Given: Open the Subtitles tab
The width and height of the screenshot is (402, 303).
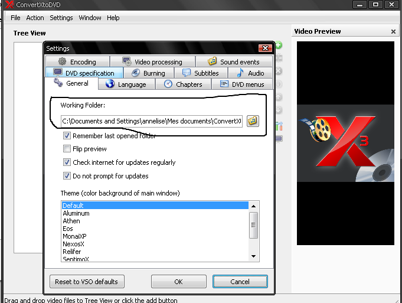Looking at the screenshot, I should point(201,73).
